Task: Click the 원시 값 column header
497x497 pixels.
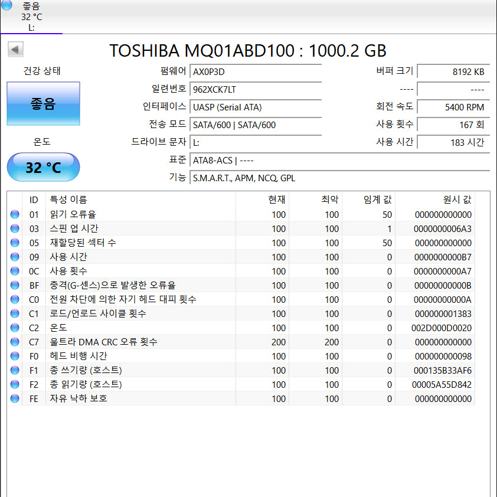Action: pyautogui.click(x=435, y=200)
